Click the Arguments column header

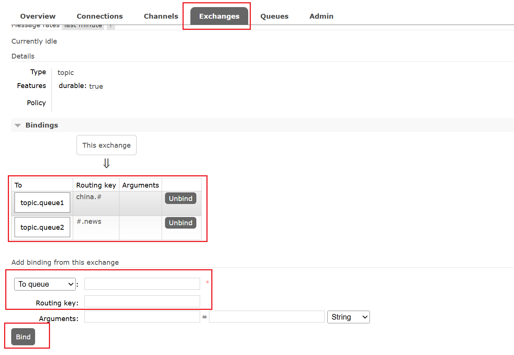140,185
